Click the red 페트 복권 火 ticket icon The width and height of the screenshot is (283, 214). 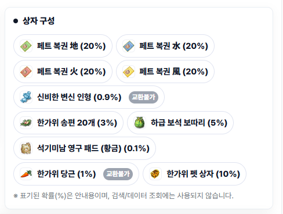tap(26, 72)
